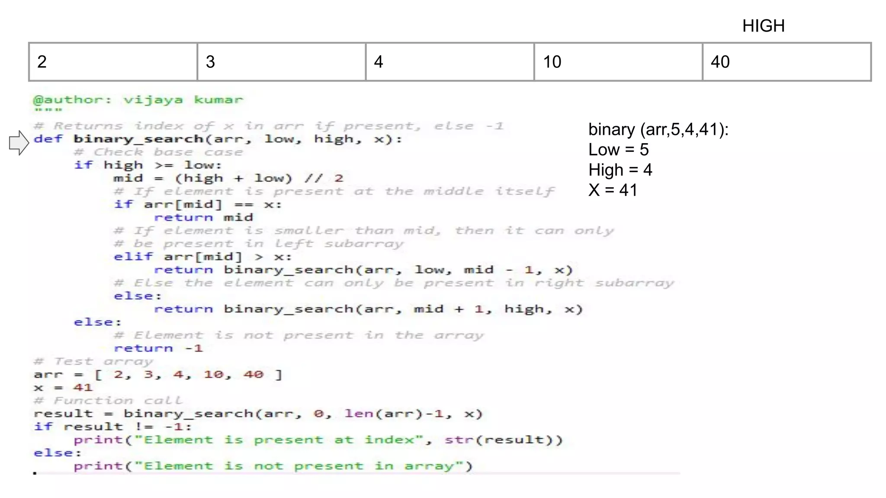Click the 'if result != -1:' line
The image size is (886, 498).
pyautogui.click(x=113, y=427)
